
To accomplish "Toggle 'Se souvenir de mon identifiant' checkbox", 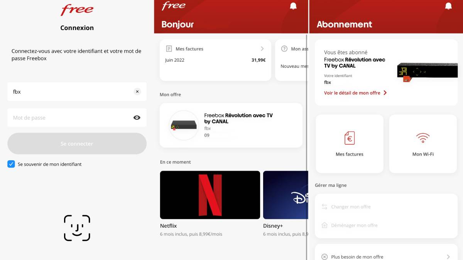I will [11, 164].
